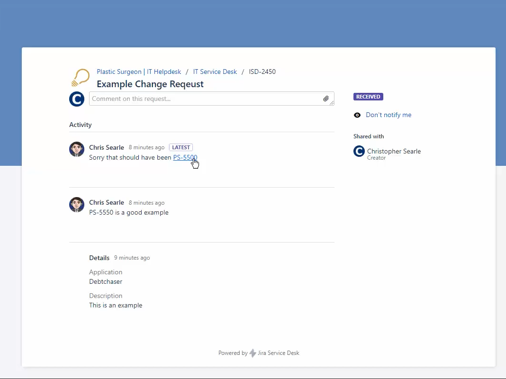Click the Activity heading
This screenshot has height=379, width=506.
81,125
